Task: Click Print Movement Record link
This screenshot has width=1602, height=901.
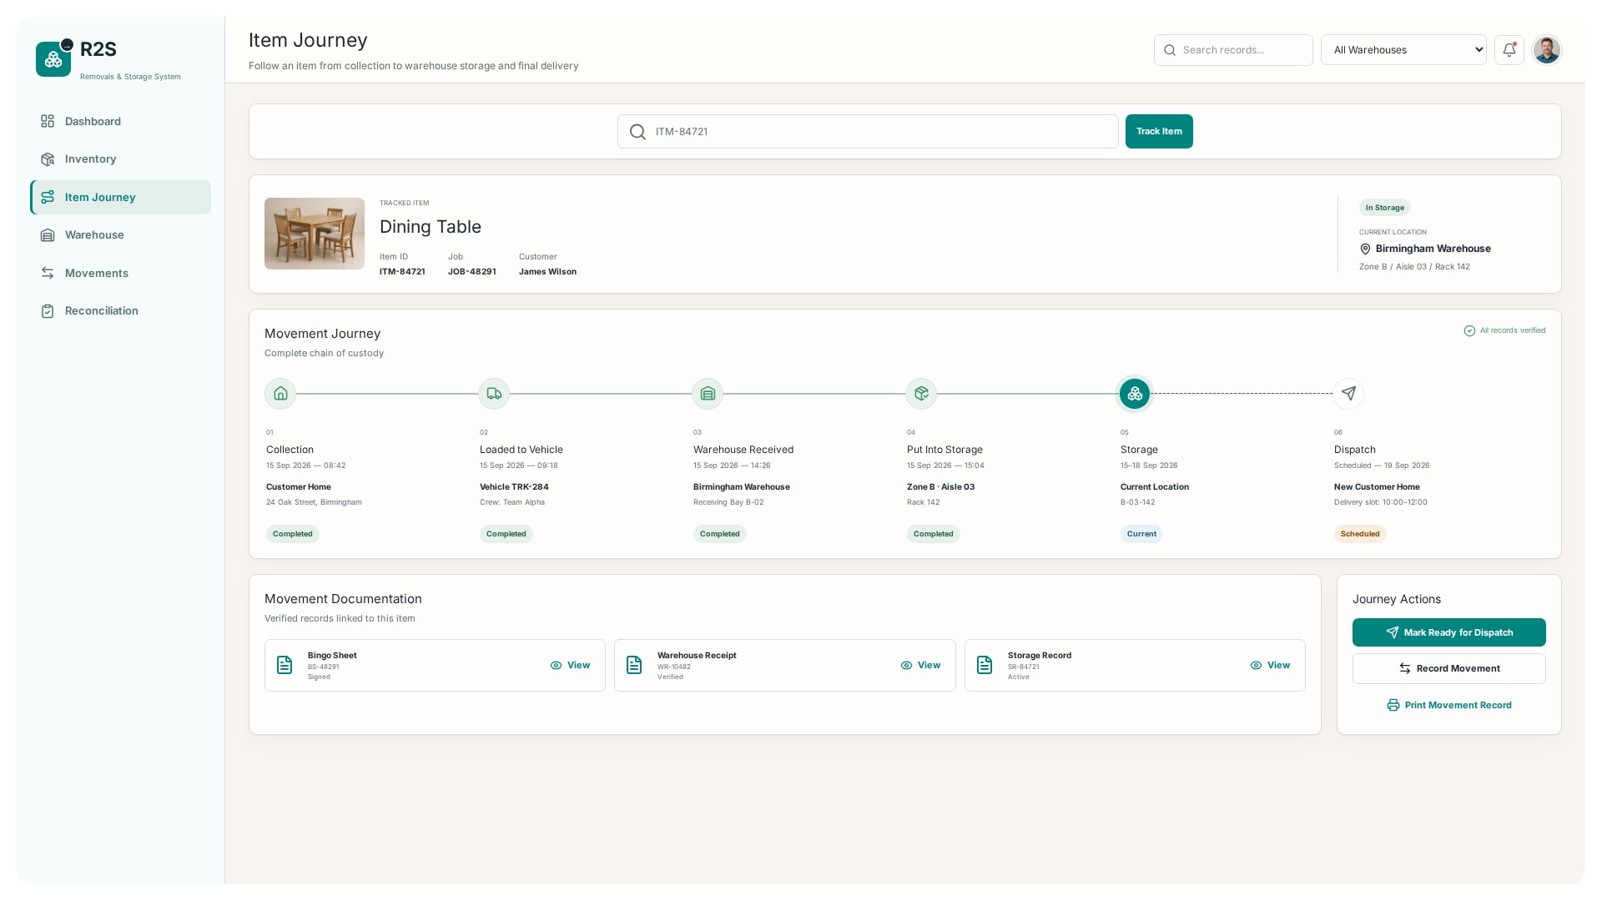Action: [x=1448, y=705]
